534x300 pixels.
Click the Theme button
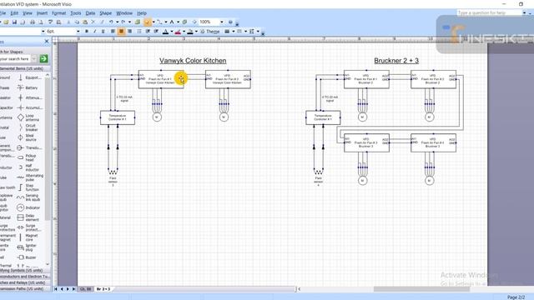pyautogui.click(x=210, y=32)
